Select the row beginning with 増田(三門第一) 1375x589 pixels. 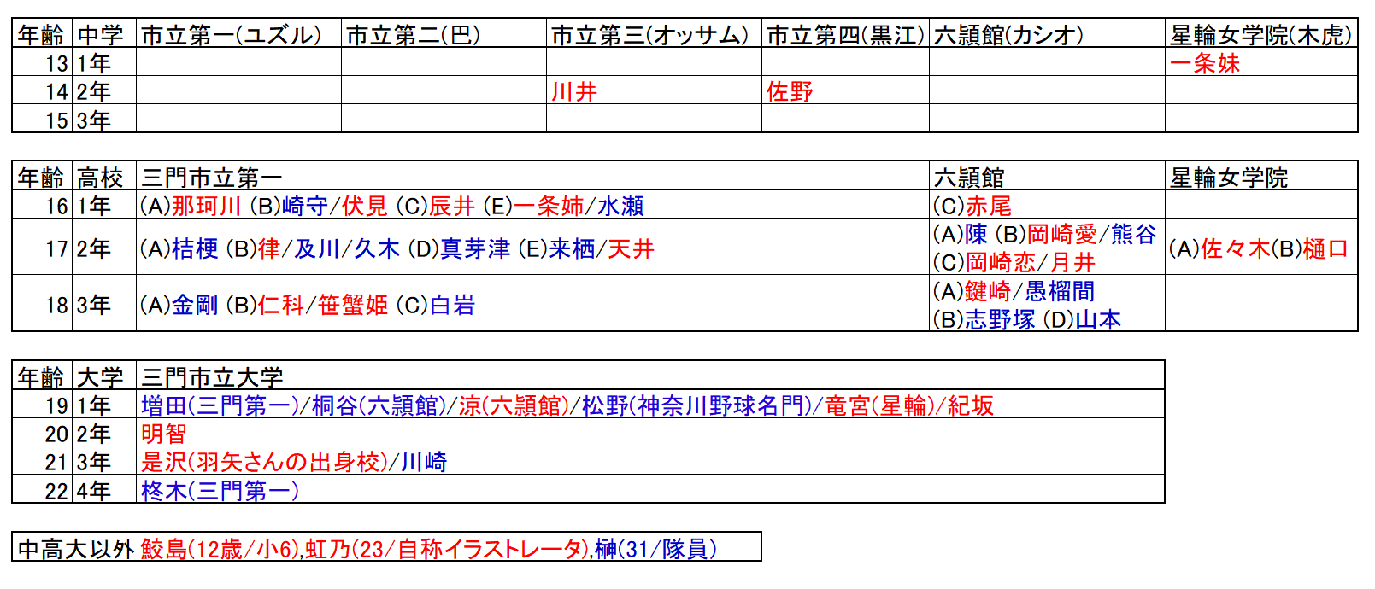tap(650, 405)
